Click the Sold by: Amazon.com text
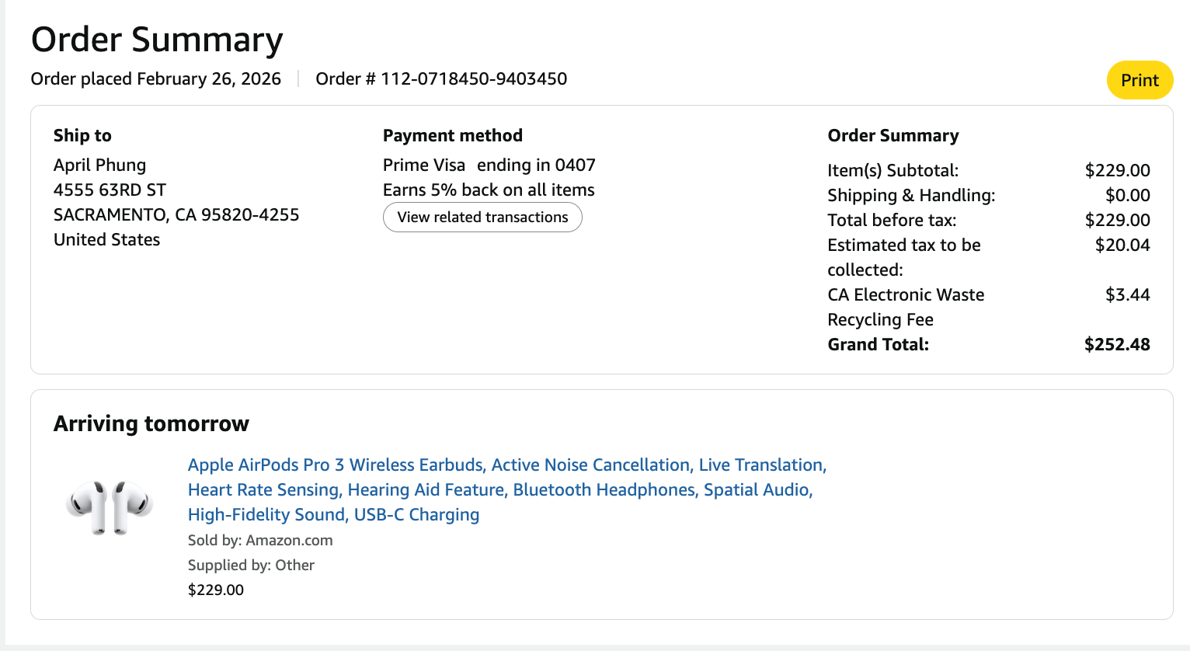1190x651 pixels. coord(260,541)
